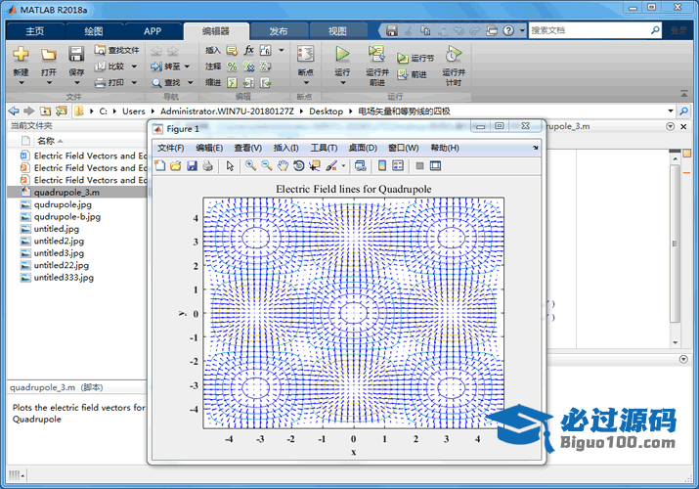Insert a function with the fx icon
The image size is (699, 489).
point(248,50)
